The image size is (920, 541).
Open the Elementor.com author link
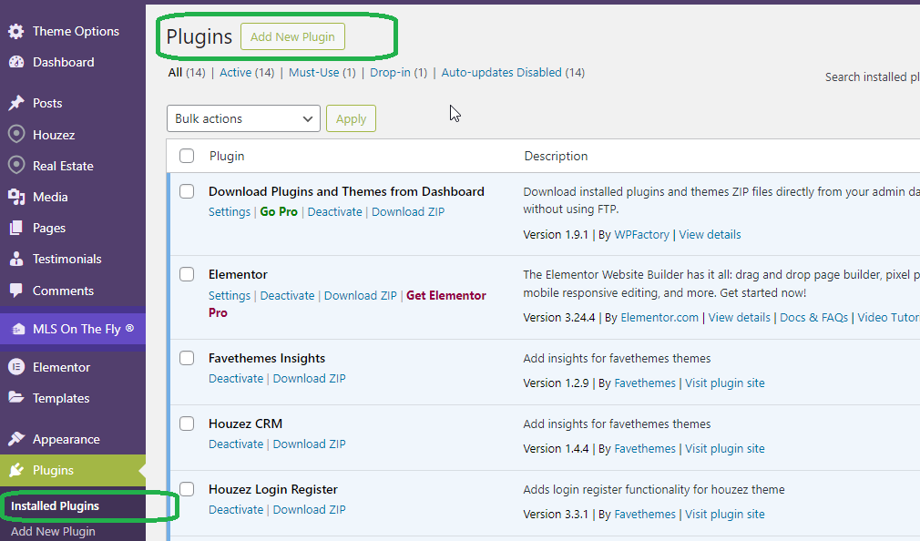pyautogui.click(x=659, y=318)
